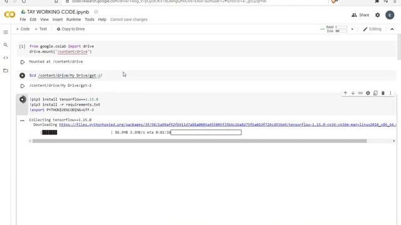Screen dimensions: 401x225
Task: Open the account avatar C
Action: pyautogui.click(x=390, y=15)
